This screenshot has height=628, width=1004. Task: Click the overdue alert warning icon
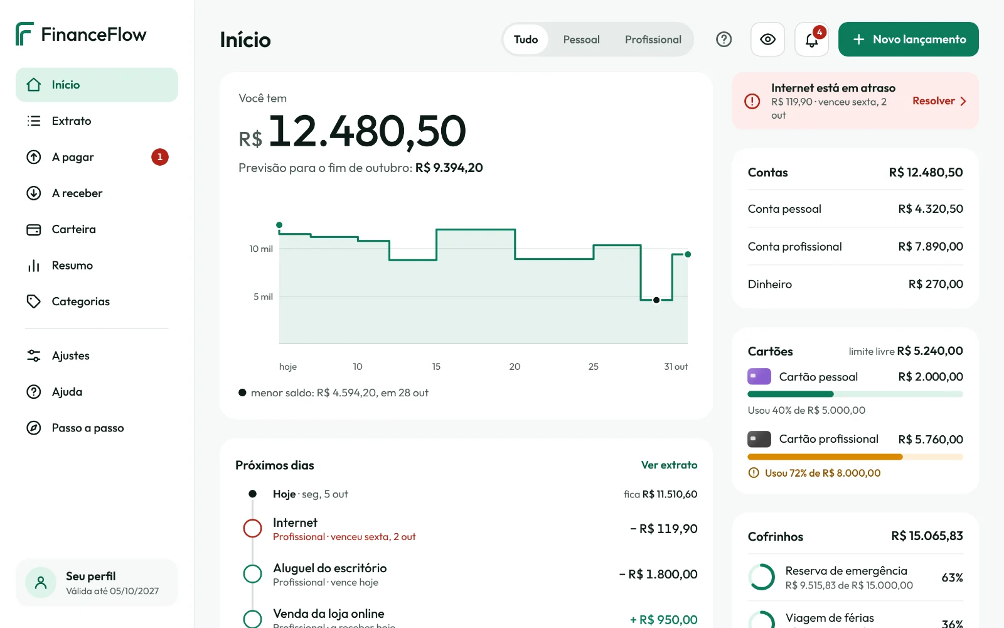(752, 101)
